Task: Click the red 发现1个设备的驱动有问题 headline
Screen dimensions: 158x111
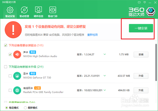Action: [55, 27]
